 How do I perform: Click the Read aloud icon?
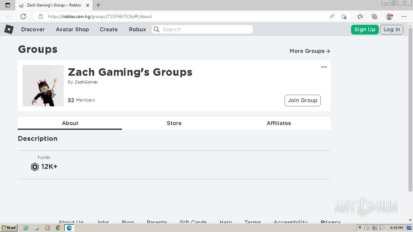tap(332, 16)
